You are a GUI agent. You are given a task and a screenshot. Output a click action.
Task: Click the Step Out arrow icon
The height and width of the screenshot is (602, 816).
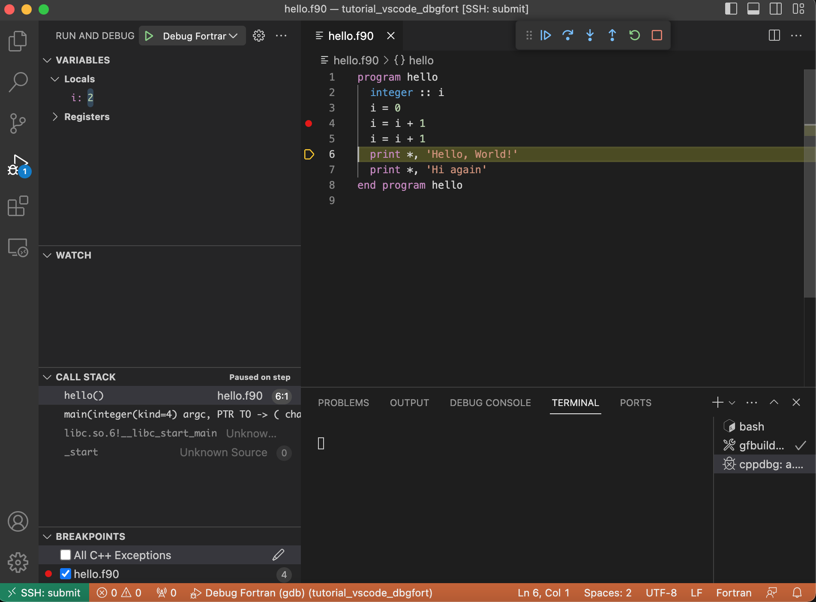tap(612, 35)
